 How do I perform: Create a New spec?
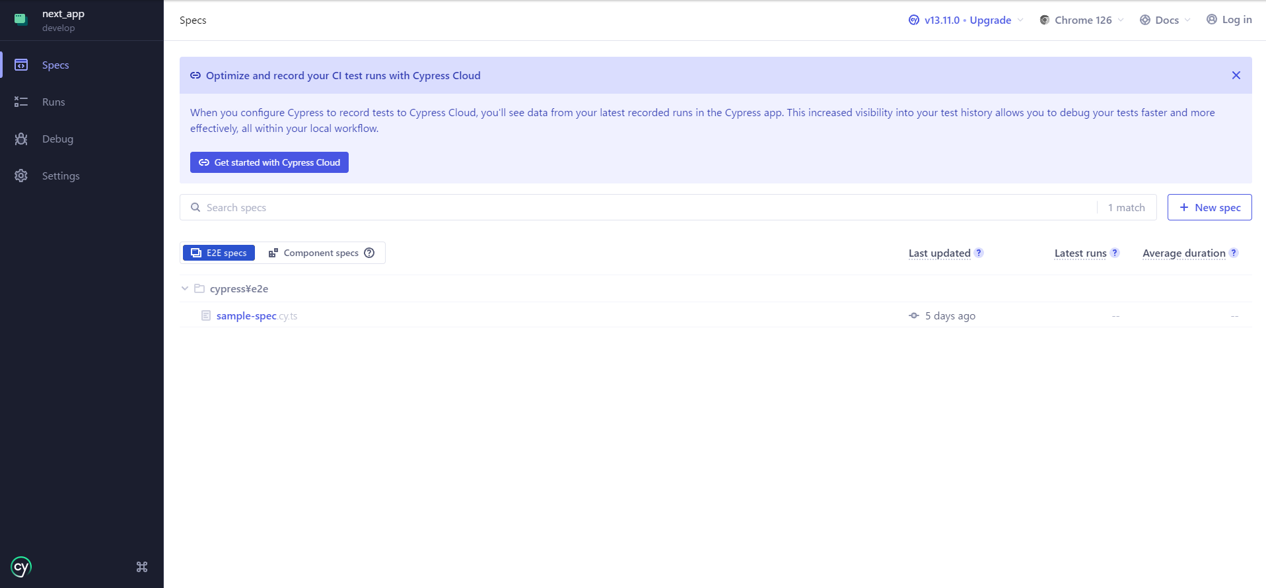1209,207
